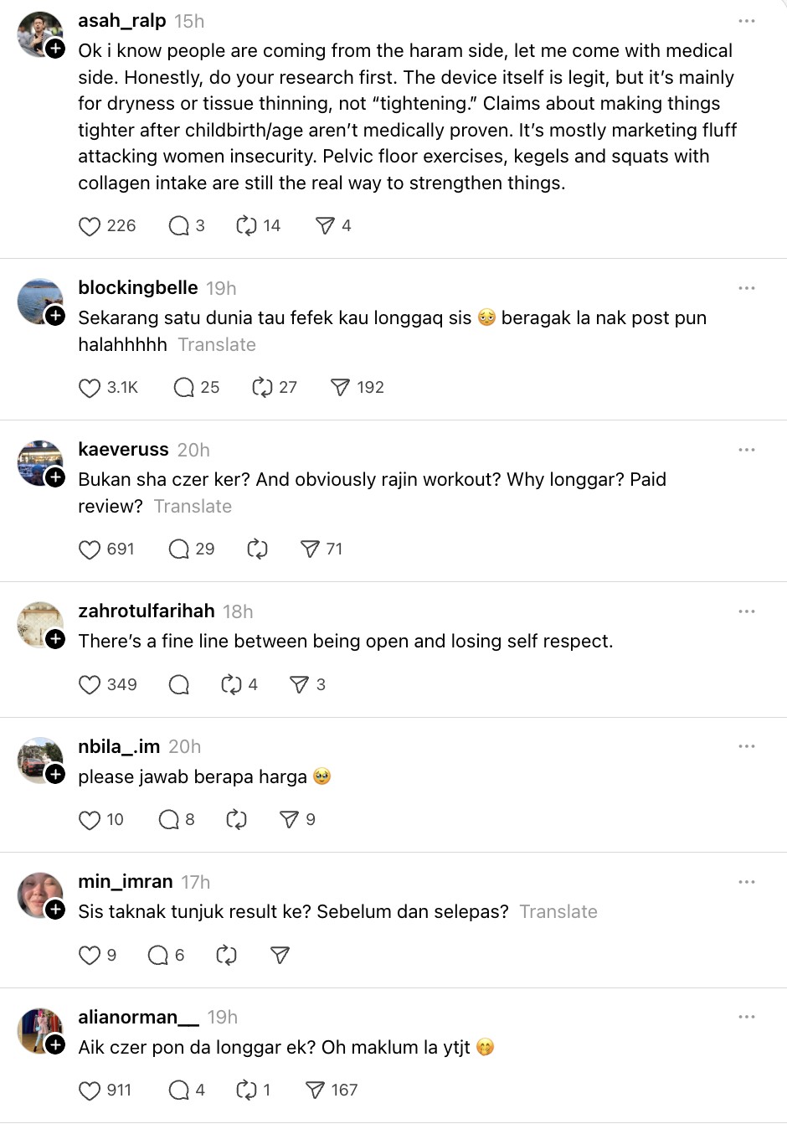Viewport: 787px width, 1124px height.
Task: Translate blockingbelle's comment
Action: tap(217, 344)
